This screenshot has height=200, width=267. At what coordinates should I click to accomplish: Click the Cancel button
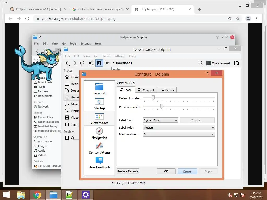click(187, 171)
